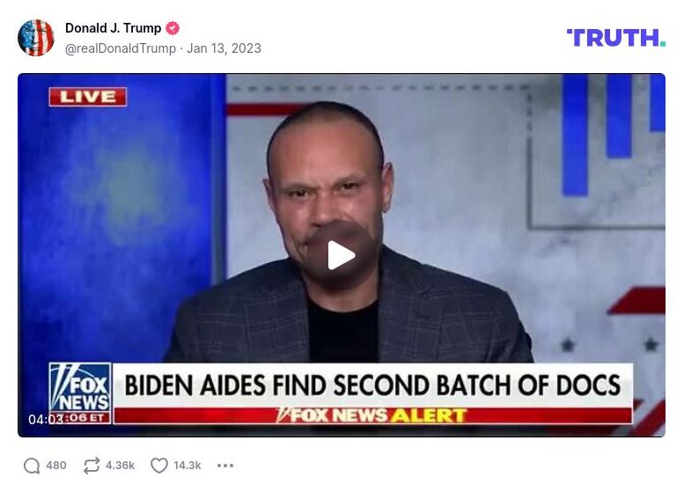
Task: Like the post with heart icon
Action: point(158,466)
